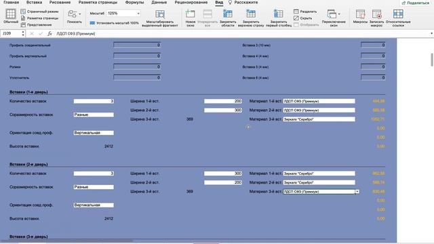The image size is (434, 244).
Task: Click Уплотнитель value cell
Action: (x=137, y=77)
